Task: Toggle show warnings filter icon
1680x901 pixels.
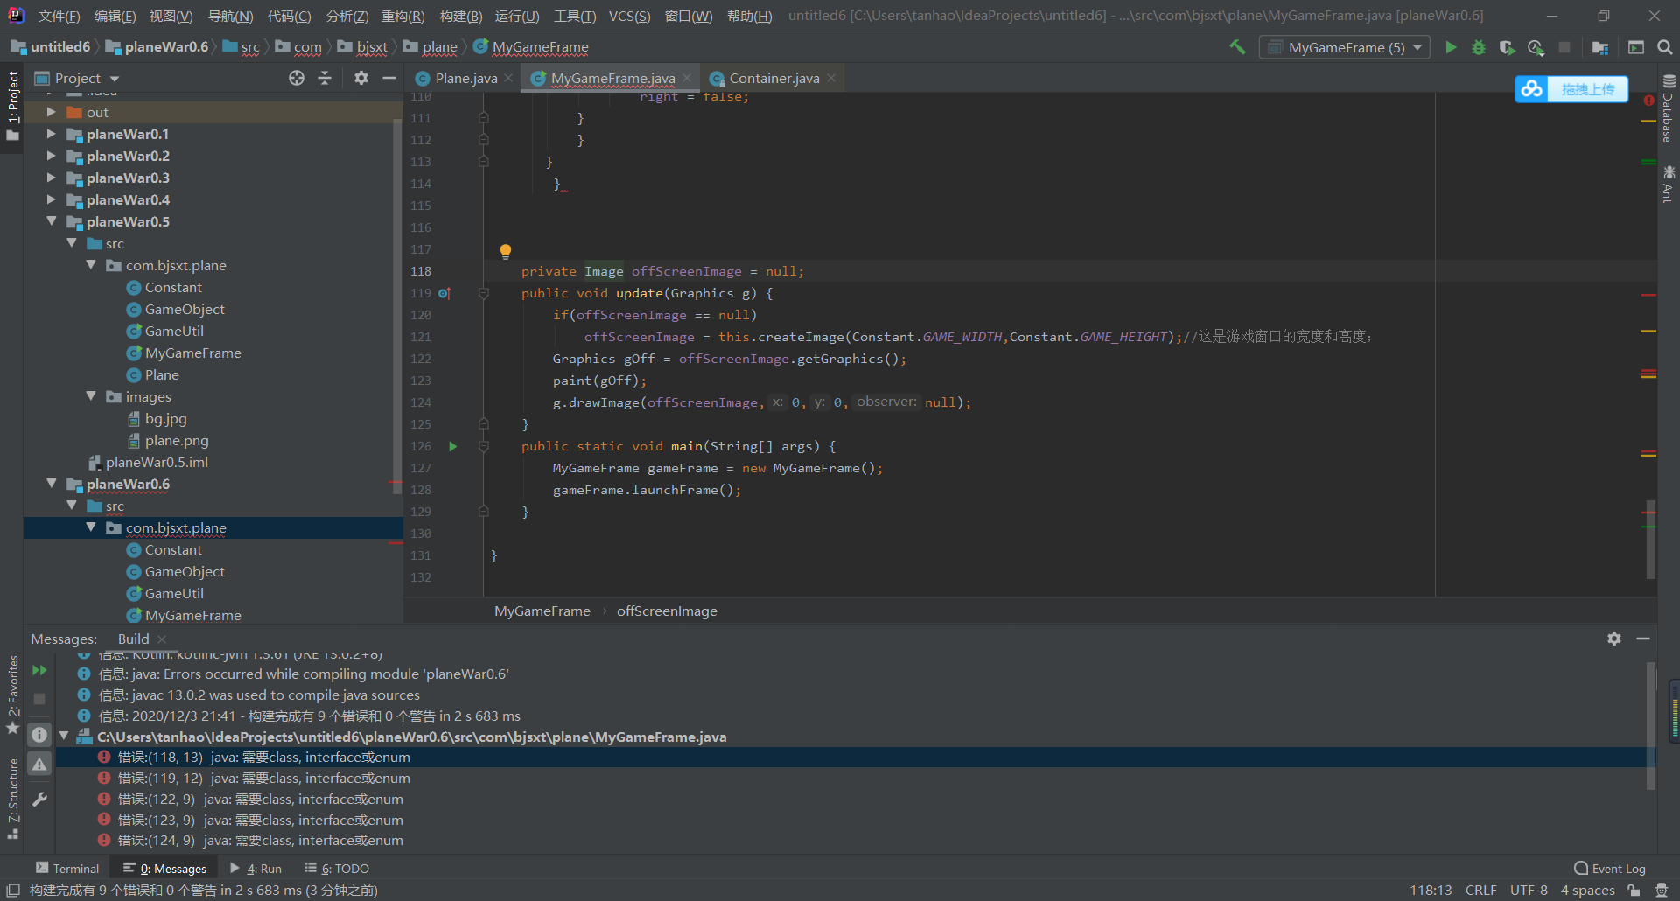Action: pyautogui.click(x=39, y=765)
